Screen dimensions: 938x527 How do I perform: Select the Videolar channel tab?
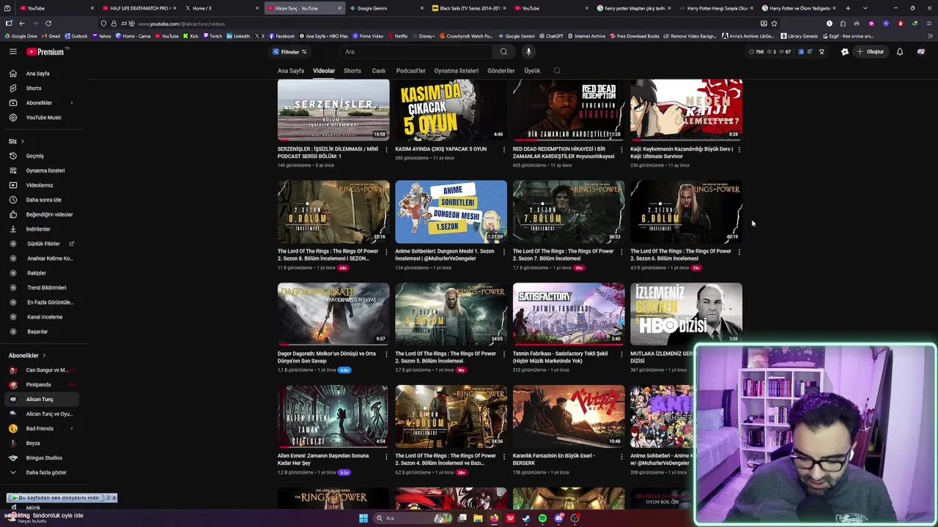pyautogui.click(x=324, y=71)
